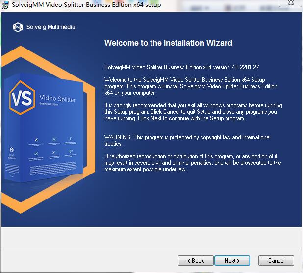Go back using the Back button
This screenshot has width=303, height=273.
tap(196, 261)
